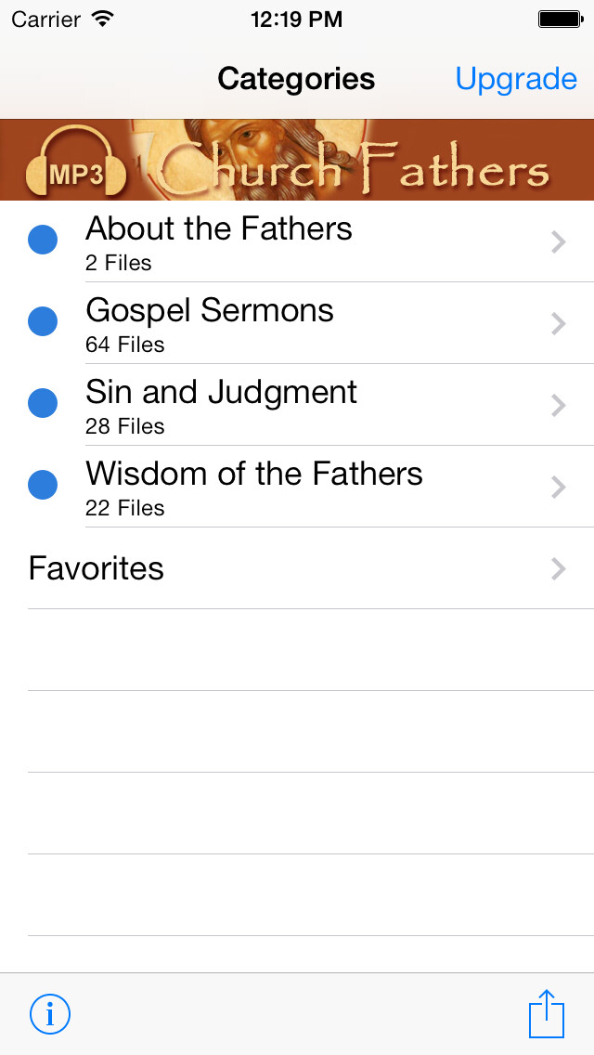Tap the info icon in bottom toolbar

(x=50, y=1014)
